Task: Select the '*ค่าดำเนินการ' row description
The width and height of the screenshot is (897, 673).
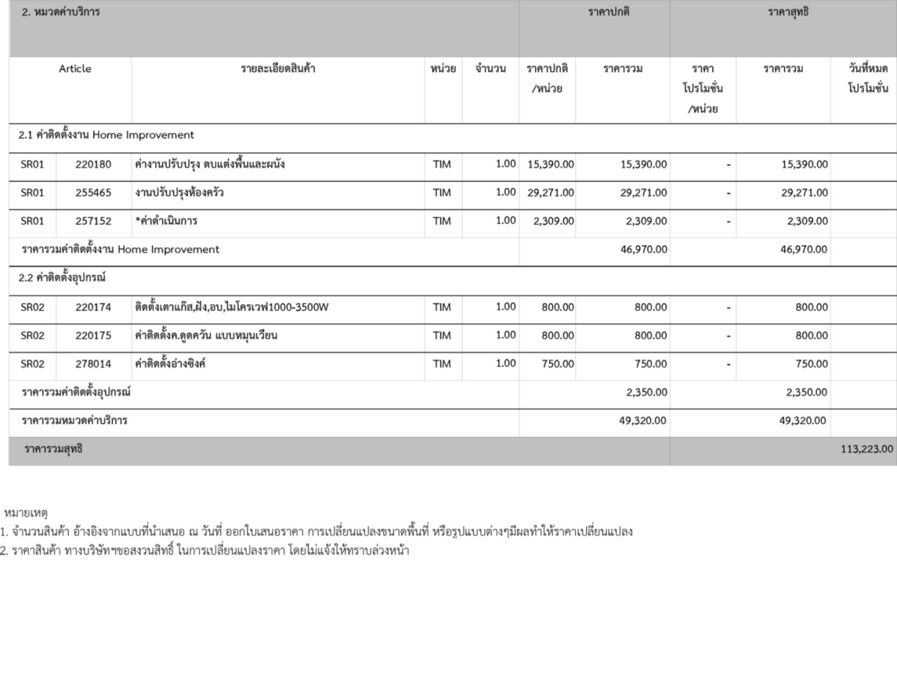Action: (x=166, y=221)
